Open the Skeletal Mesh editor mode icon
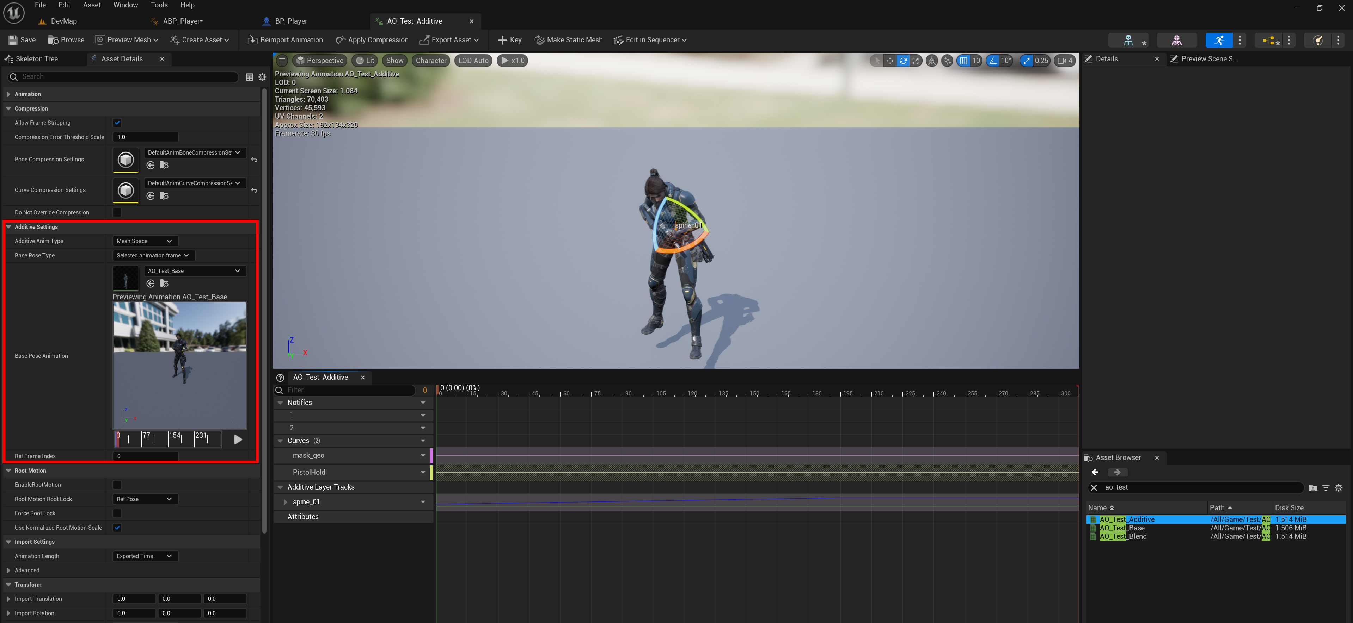Image resolution: width=1353 pixels, height=623 pixels. pos(1176,40)
